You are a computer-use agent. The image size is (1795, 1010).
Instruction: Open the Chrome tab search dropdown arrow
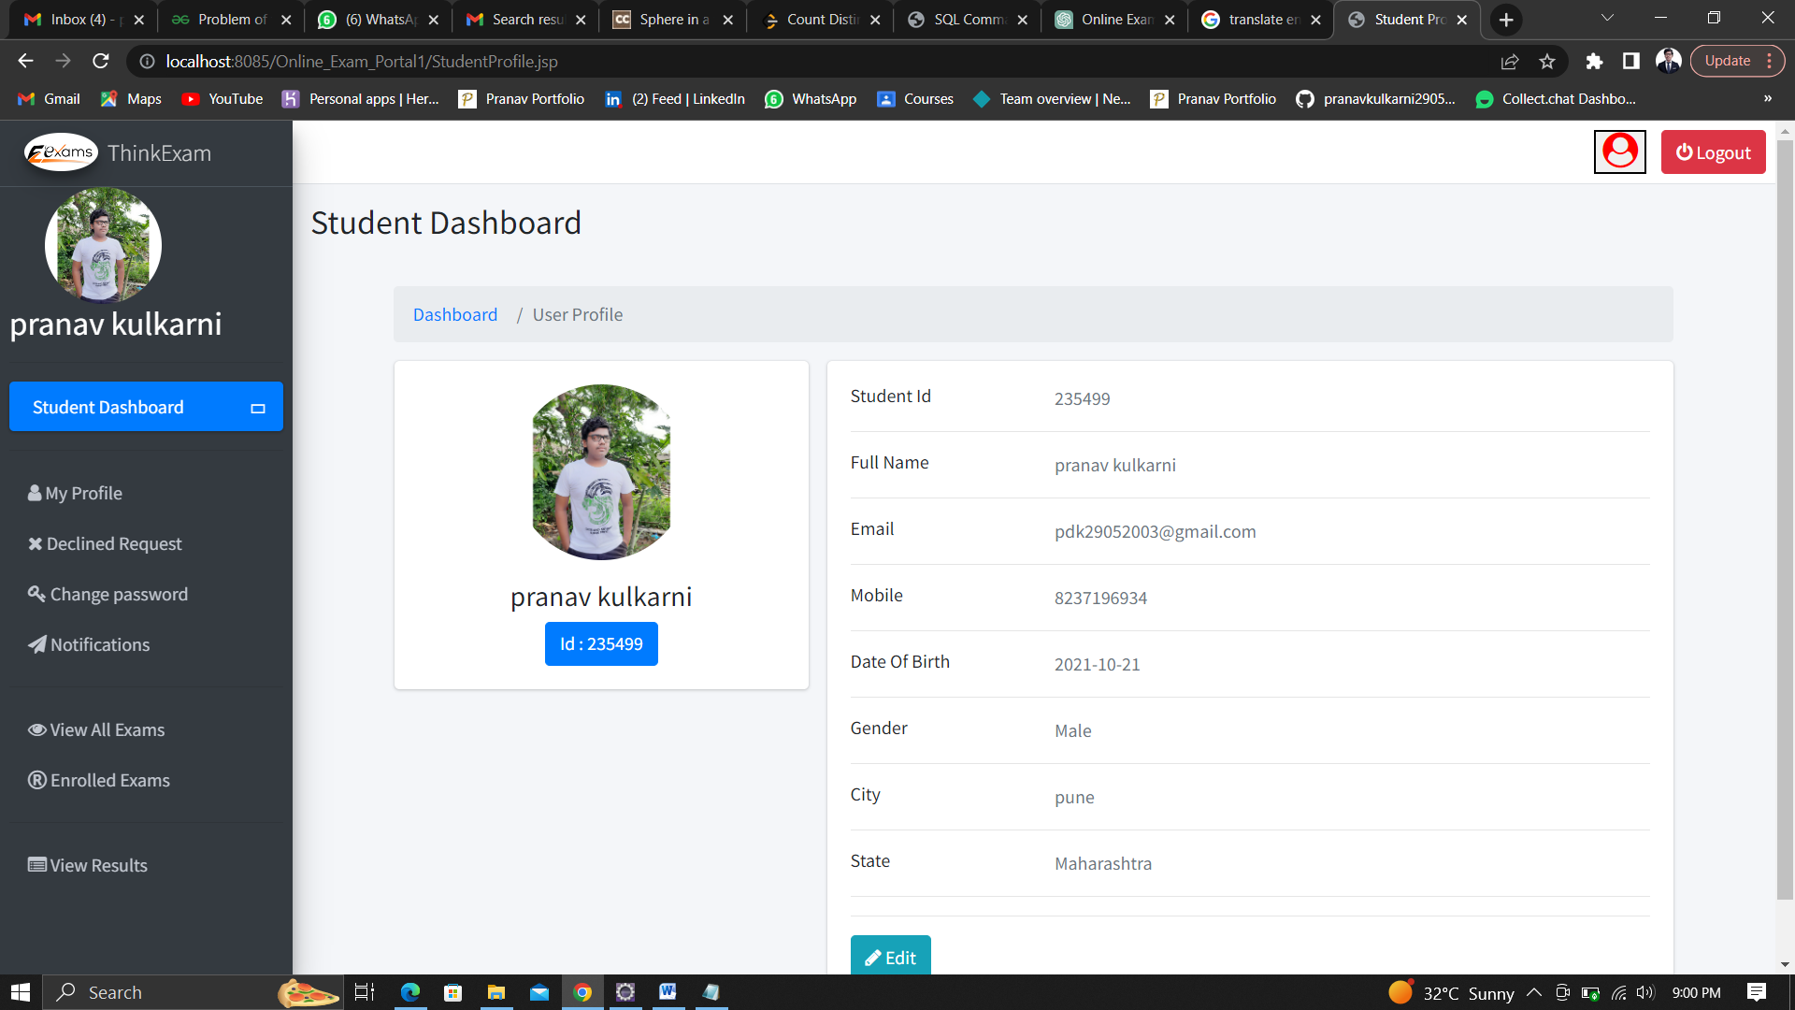click(x=1607, y=18)
